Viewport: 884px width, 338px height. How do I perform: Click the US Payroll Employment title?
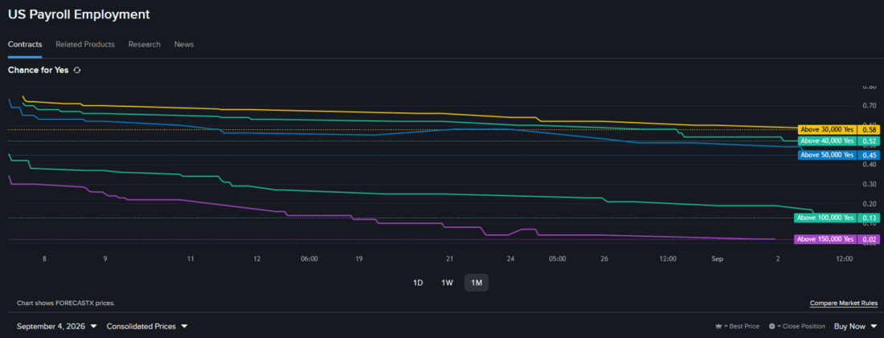click(x=79, y=14)
